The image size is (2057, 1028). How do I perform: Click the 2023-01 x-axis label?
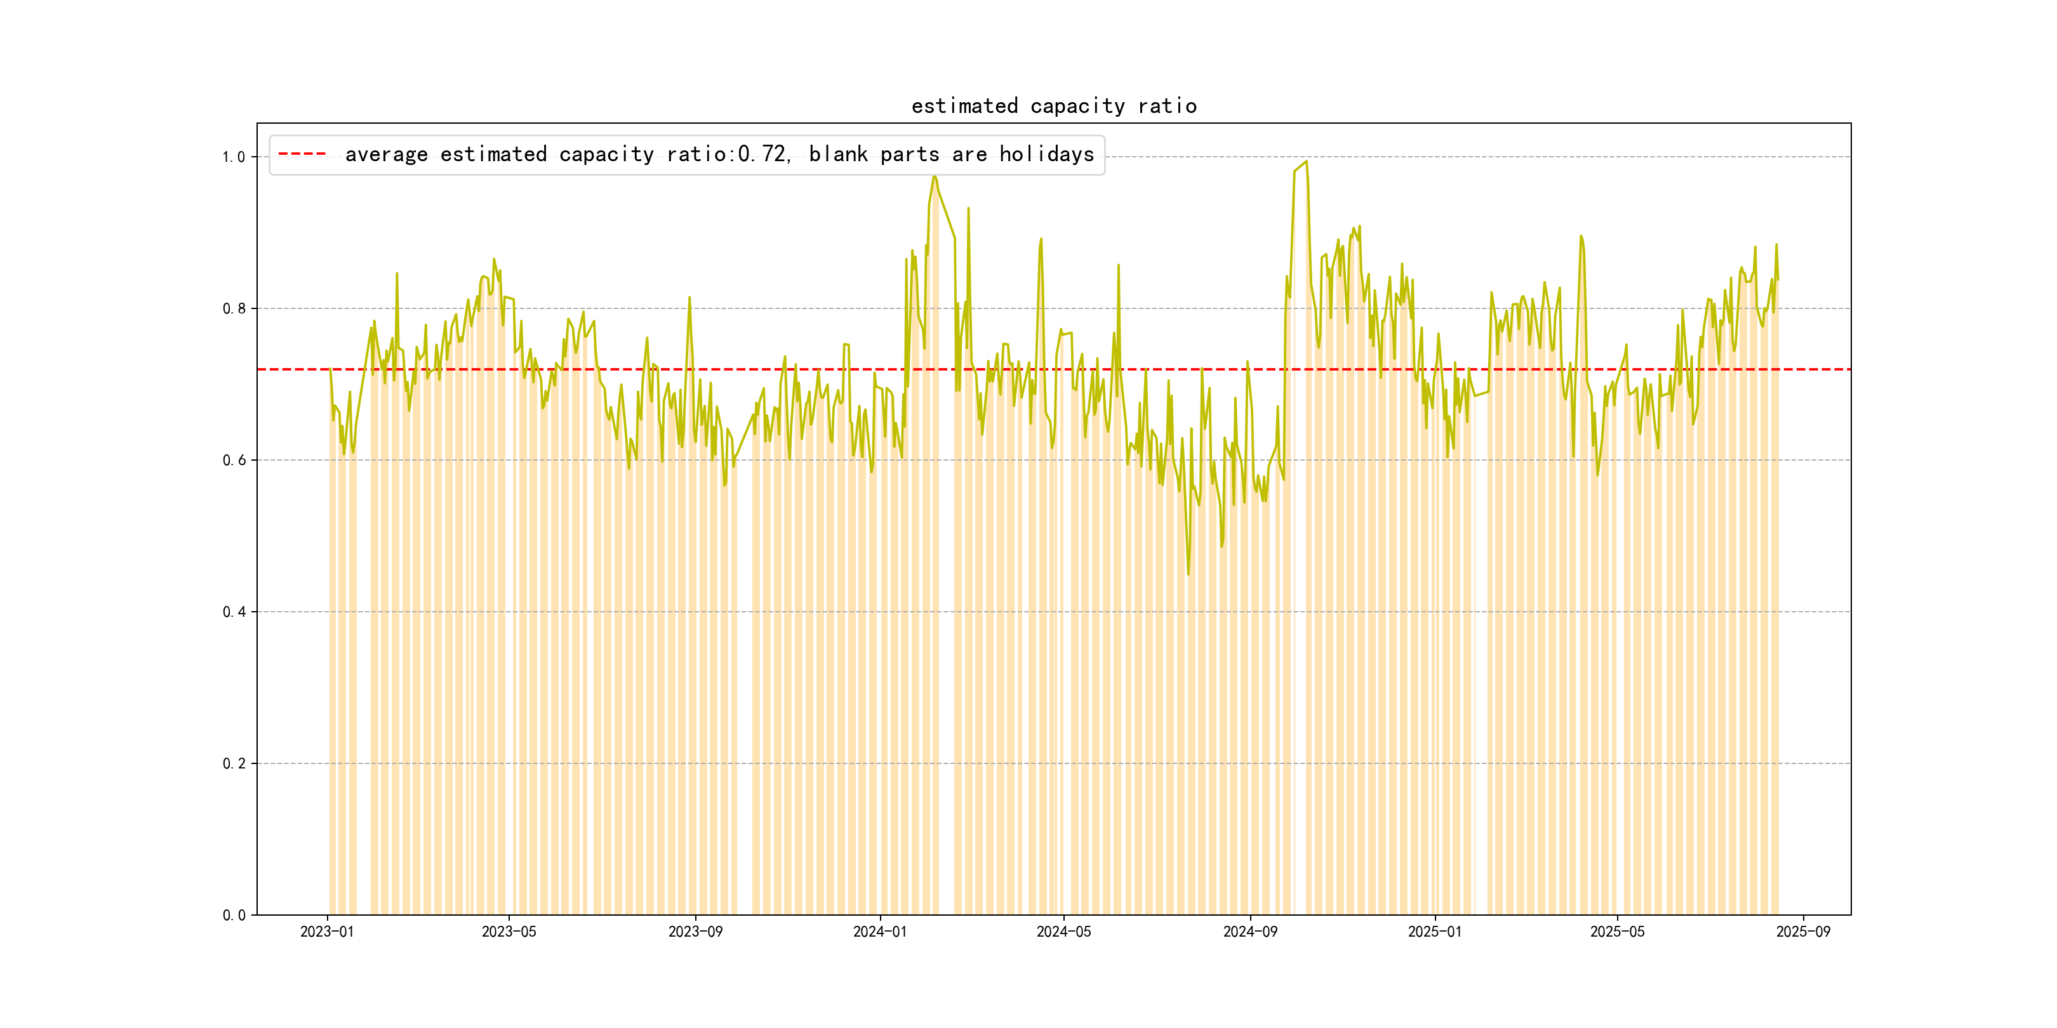(x=326, y=932)
